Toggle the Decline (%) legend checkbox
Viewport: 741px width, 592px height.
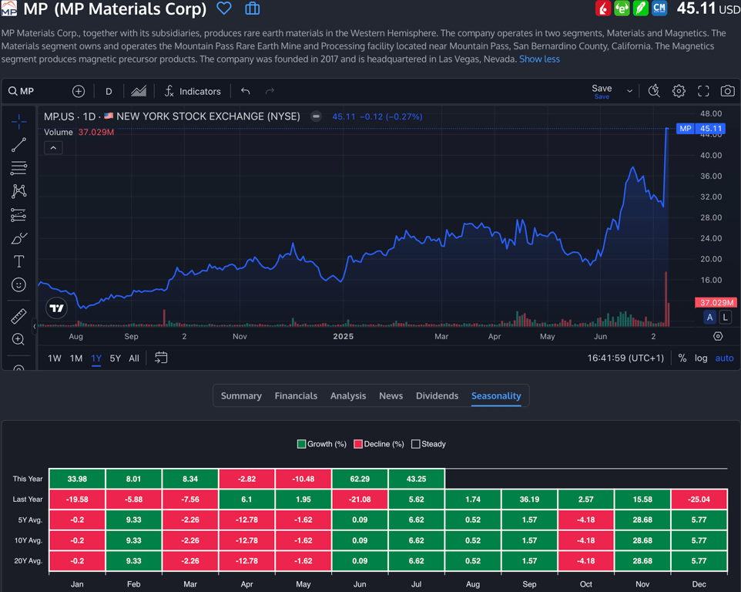[358, 444]
